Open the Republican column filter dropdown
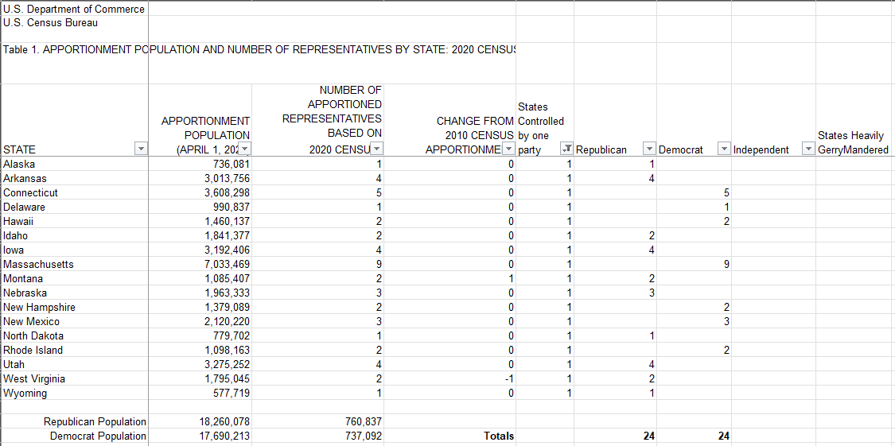The image size is (895, 446). (x=649, y=149)
